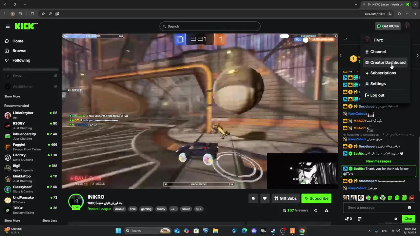This screenshot has height=236, width=420.
Task: Open LittleStryker recommended channel
Action: click(31, 115)
